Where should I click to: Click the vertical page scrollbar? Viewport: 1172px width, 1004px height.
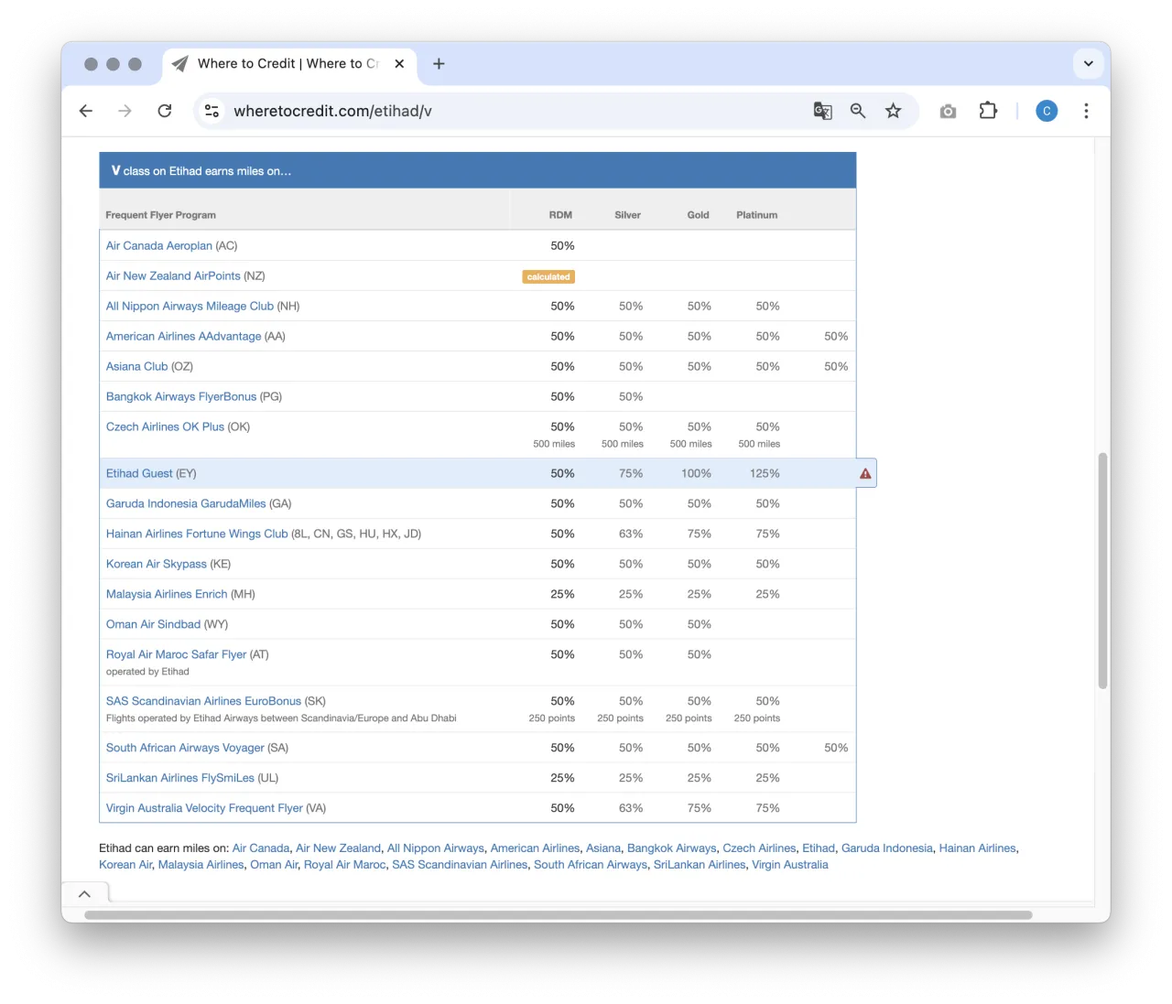[1103, 571]
